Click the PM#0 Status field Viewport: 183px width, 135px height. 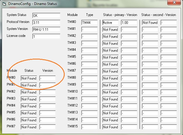(x=29, y=78)
